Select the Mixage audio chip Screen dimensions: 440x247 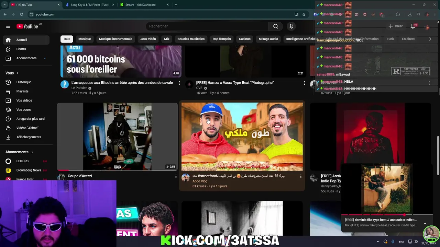pos(268,39)
